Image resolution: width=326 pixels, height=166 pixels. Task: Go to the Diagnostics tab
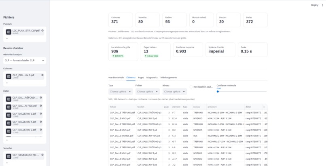152,78
